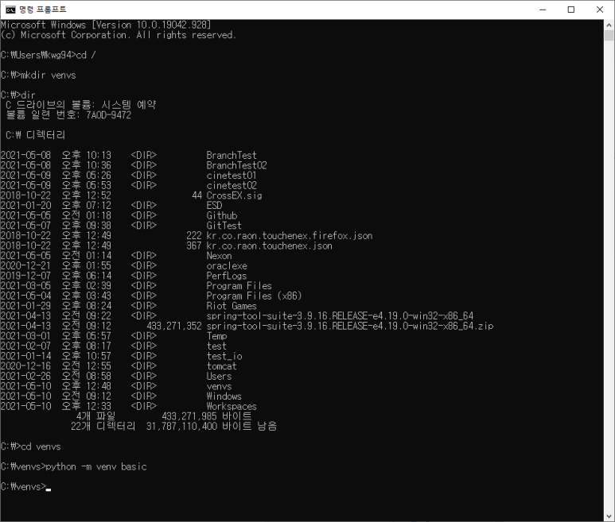Click the scrollbar down arrow

tap(609, 516)
